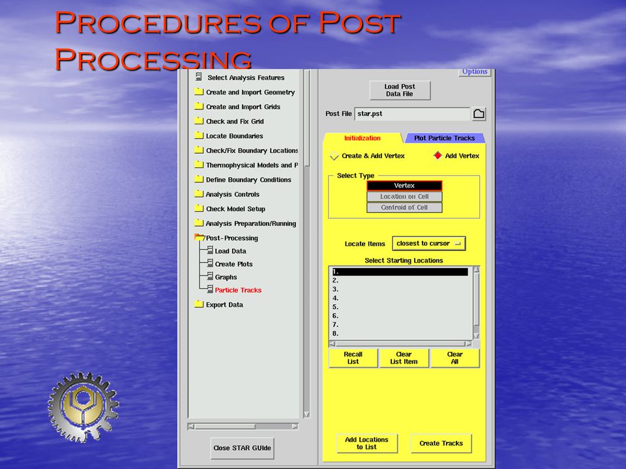Click starting locations list scroll down arrow
Screen dimensions: 626x469
coord(476,336)
